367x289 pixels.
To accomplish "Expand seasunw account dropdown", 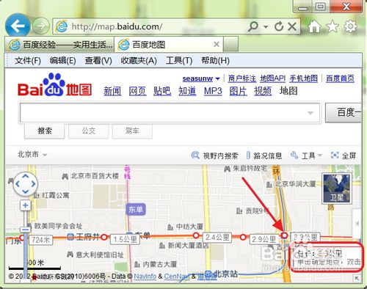I will tap(217, 78).
